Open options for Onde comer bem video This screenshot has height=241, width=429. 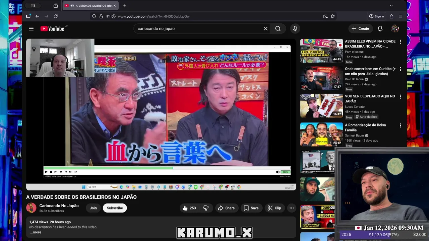[400, 69]
